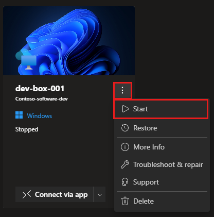Click the Contoso-software-dev project name
The width and height of the screenshot is (214, 217).
[42, 99]
